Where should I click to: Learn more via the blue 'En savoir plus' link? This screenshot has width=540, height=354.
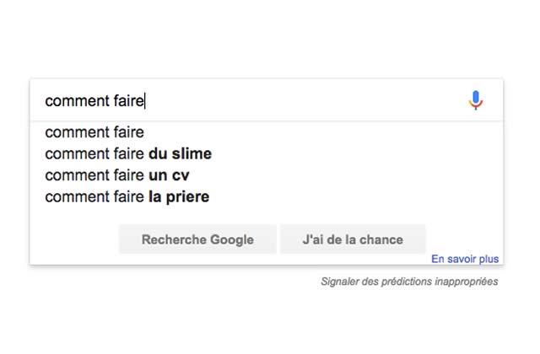click(465, 260)
